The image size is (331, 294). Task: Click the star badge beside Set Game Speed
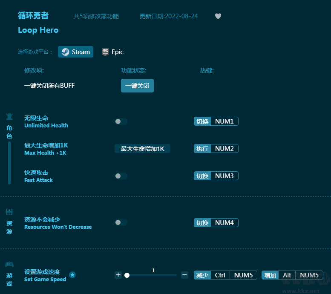pos(72,275)
